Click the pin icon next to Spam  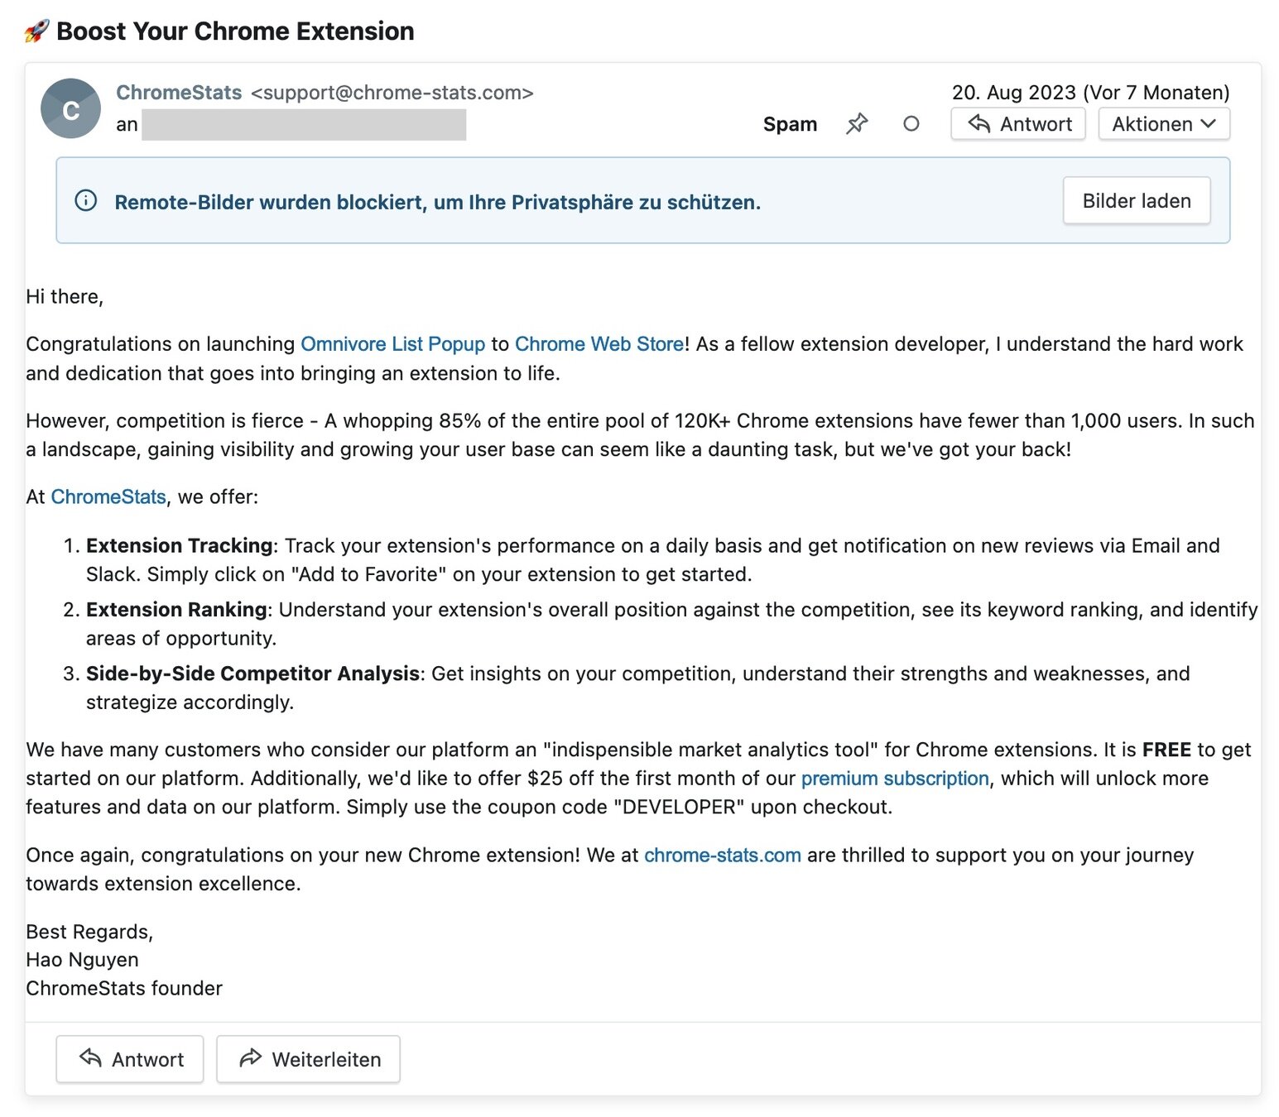pos(857,124)
